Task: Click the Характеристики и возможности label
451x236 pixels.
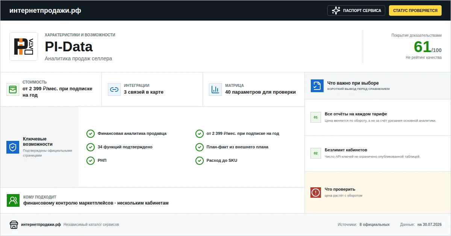Action: (x=80, y=35)
